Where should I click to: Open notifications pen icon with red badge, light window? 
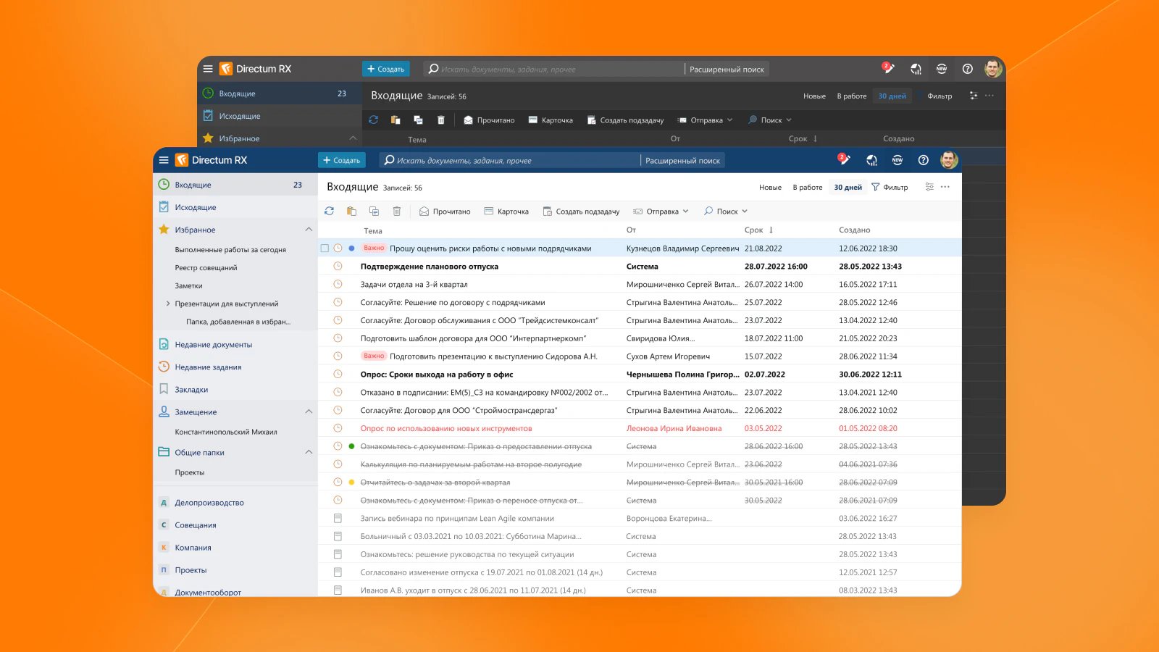pyautogui.click(x=844, y=159)
